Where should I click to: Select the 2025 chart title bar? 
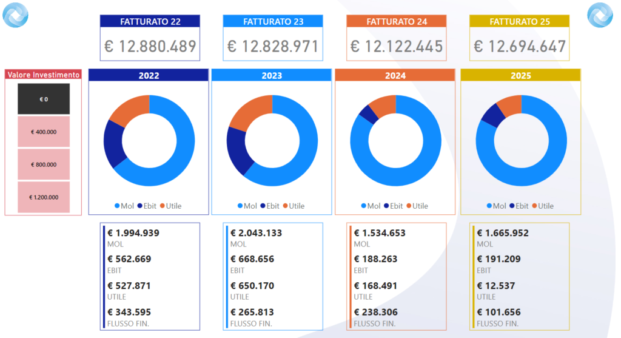[x=520, y=75]
